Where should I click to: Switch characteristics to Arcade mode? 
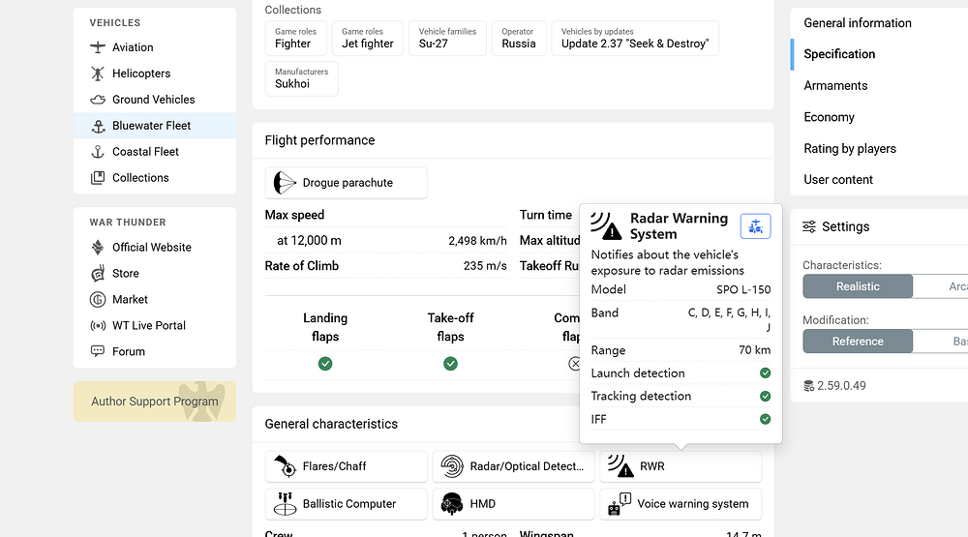(x=940, y=286)
